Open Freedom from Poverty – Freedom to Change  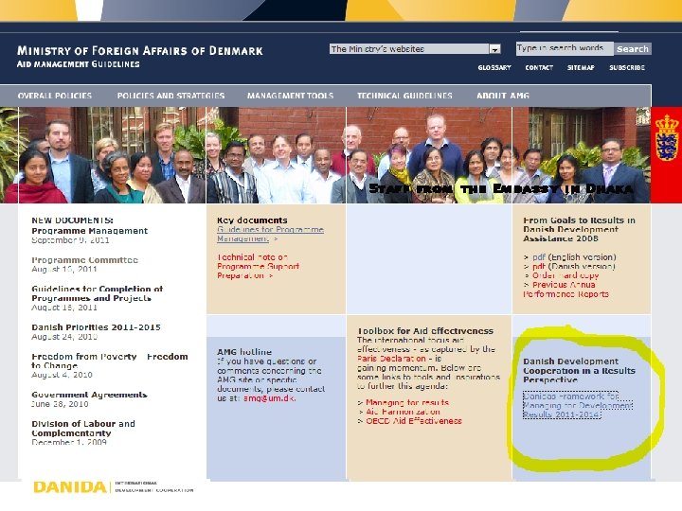[x=110, y=361]
